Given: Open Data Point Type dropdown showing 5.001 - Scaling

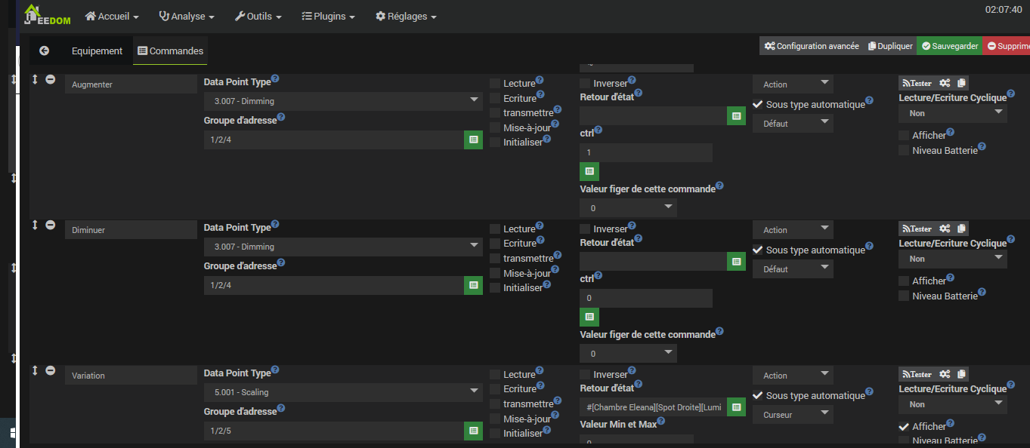Looking at the screenshot, I should point(343,392).
